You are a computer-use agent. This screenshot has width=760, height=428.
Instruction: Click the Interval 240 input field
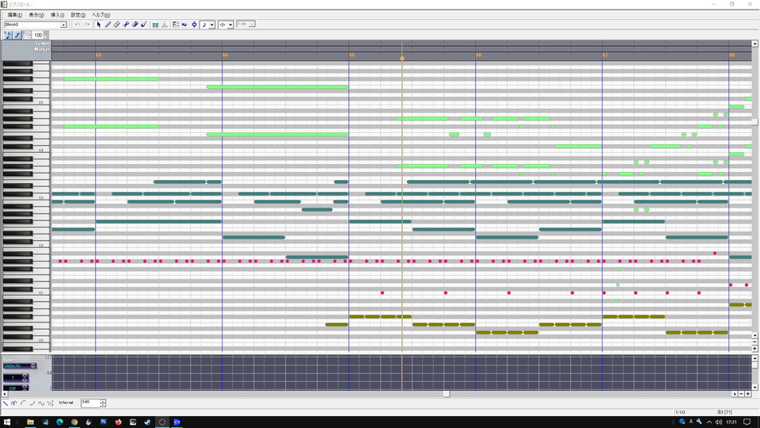click(90, 403)
